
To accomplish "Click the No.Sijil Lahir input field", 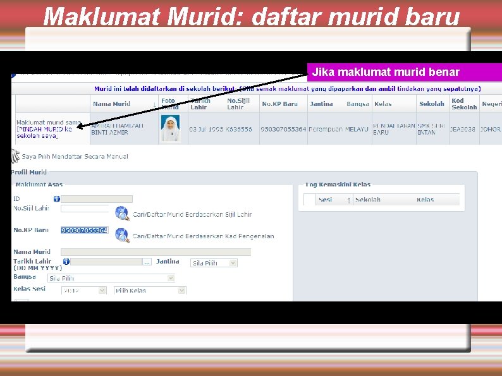I will (85, 209).
